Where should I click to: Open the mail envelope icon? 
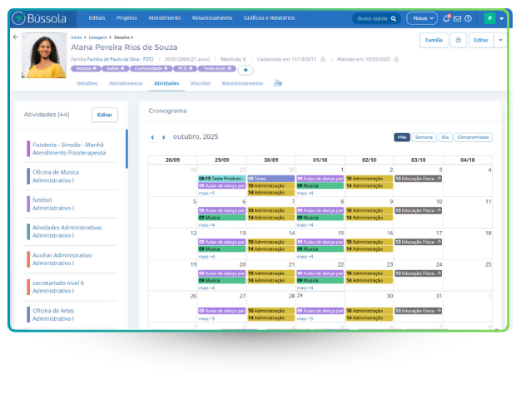pyautogui.click(x=458, y=19)
